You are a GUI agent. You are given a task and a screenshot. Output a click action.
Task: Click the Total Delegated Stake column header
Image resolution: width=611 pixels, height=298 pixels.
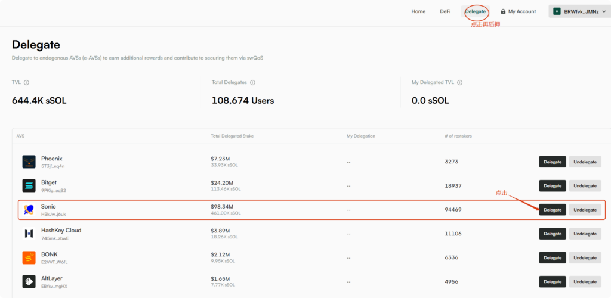click(x=233, y=136)
